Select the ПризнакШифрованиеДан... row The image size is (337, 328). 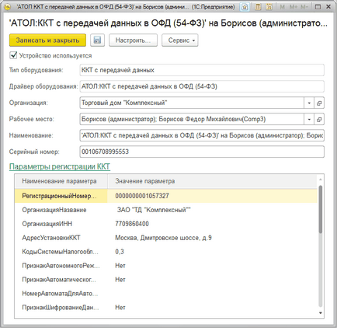coord(166,308)
